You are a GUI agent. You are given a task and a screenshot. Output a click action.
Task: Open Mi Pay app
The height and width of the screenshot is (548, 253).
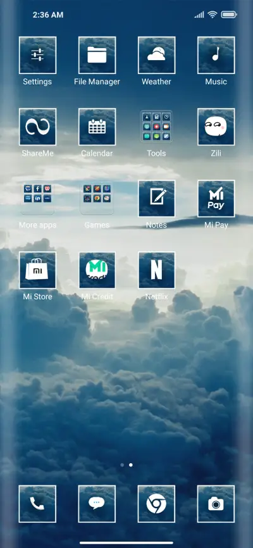point(216,199)
